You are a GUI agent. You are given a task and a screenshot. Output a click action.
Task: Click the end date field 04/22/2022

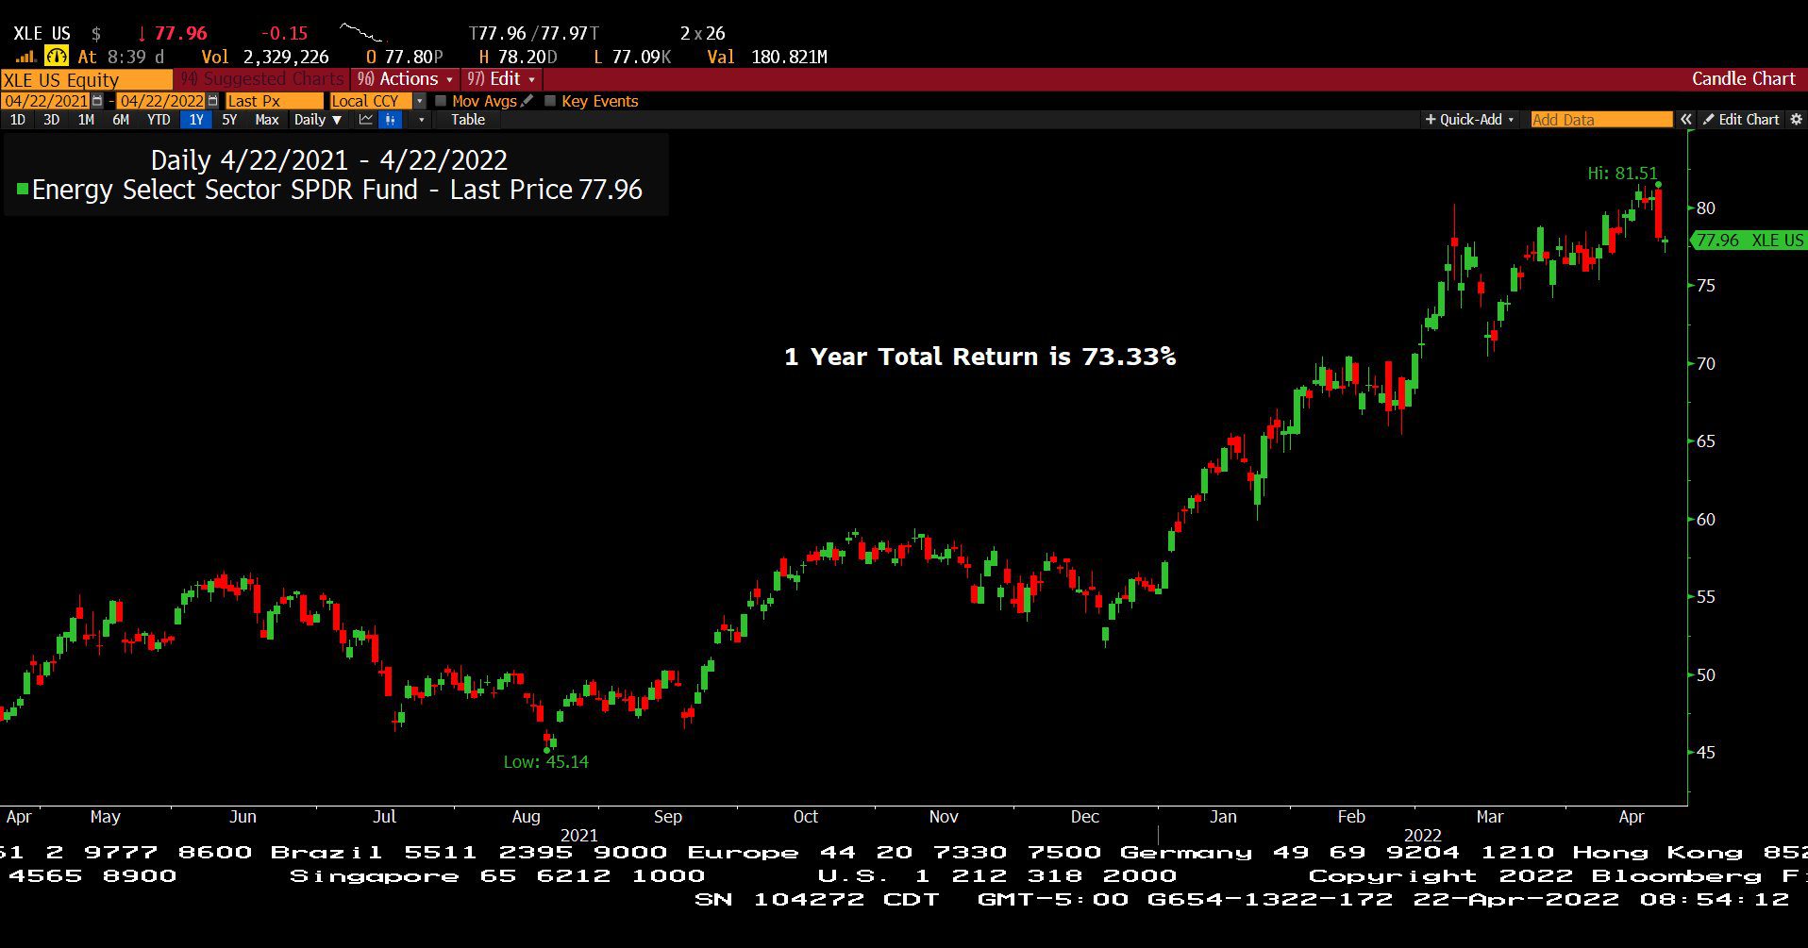161,101
